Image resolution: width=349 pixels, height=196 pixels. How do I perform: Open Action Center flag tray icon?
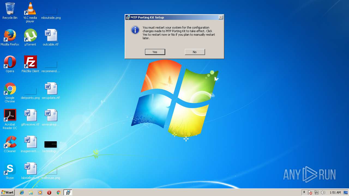tap(310, 192)
